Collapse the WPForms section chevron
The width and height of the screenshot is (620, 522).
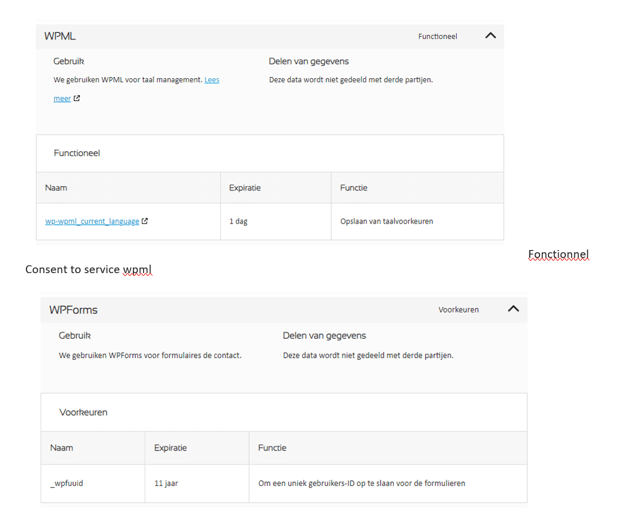click(x=513, y=309)
